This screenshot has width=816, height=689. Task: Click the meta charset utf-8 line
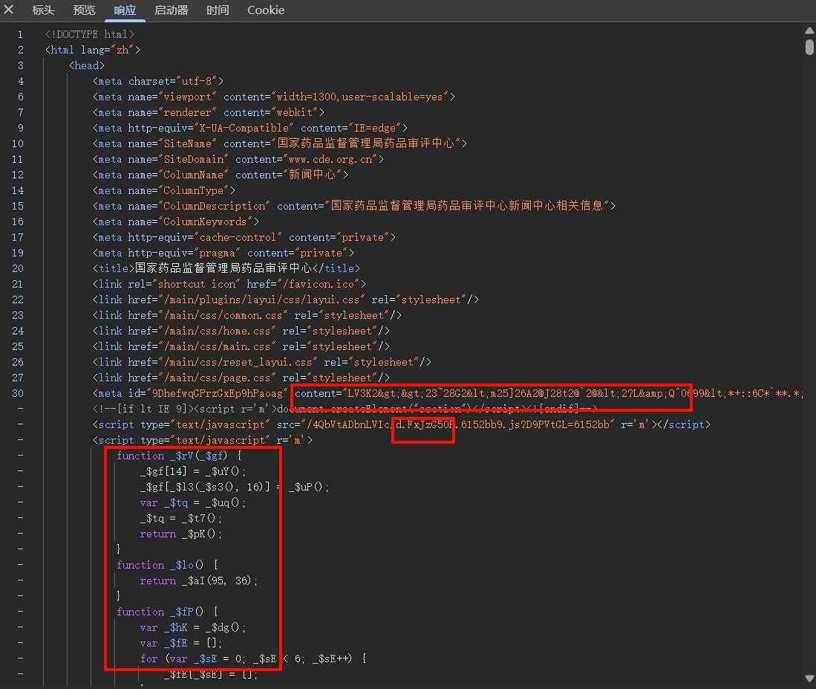tap(158, 81)
